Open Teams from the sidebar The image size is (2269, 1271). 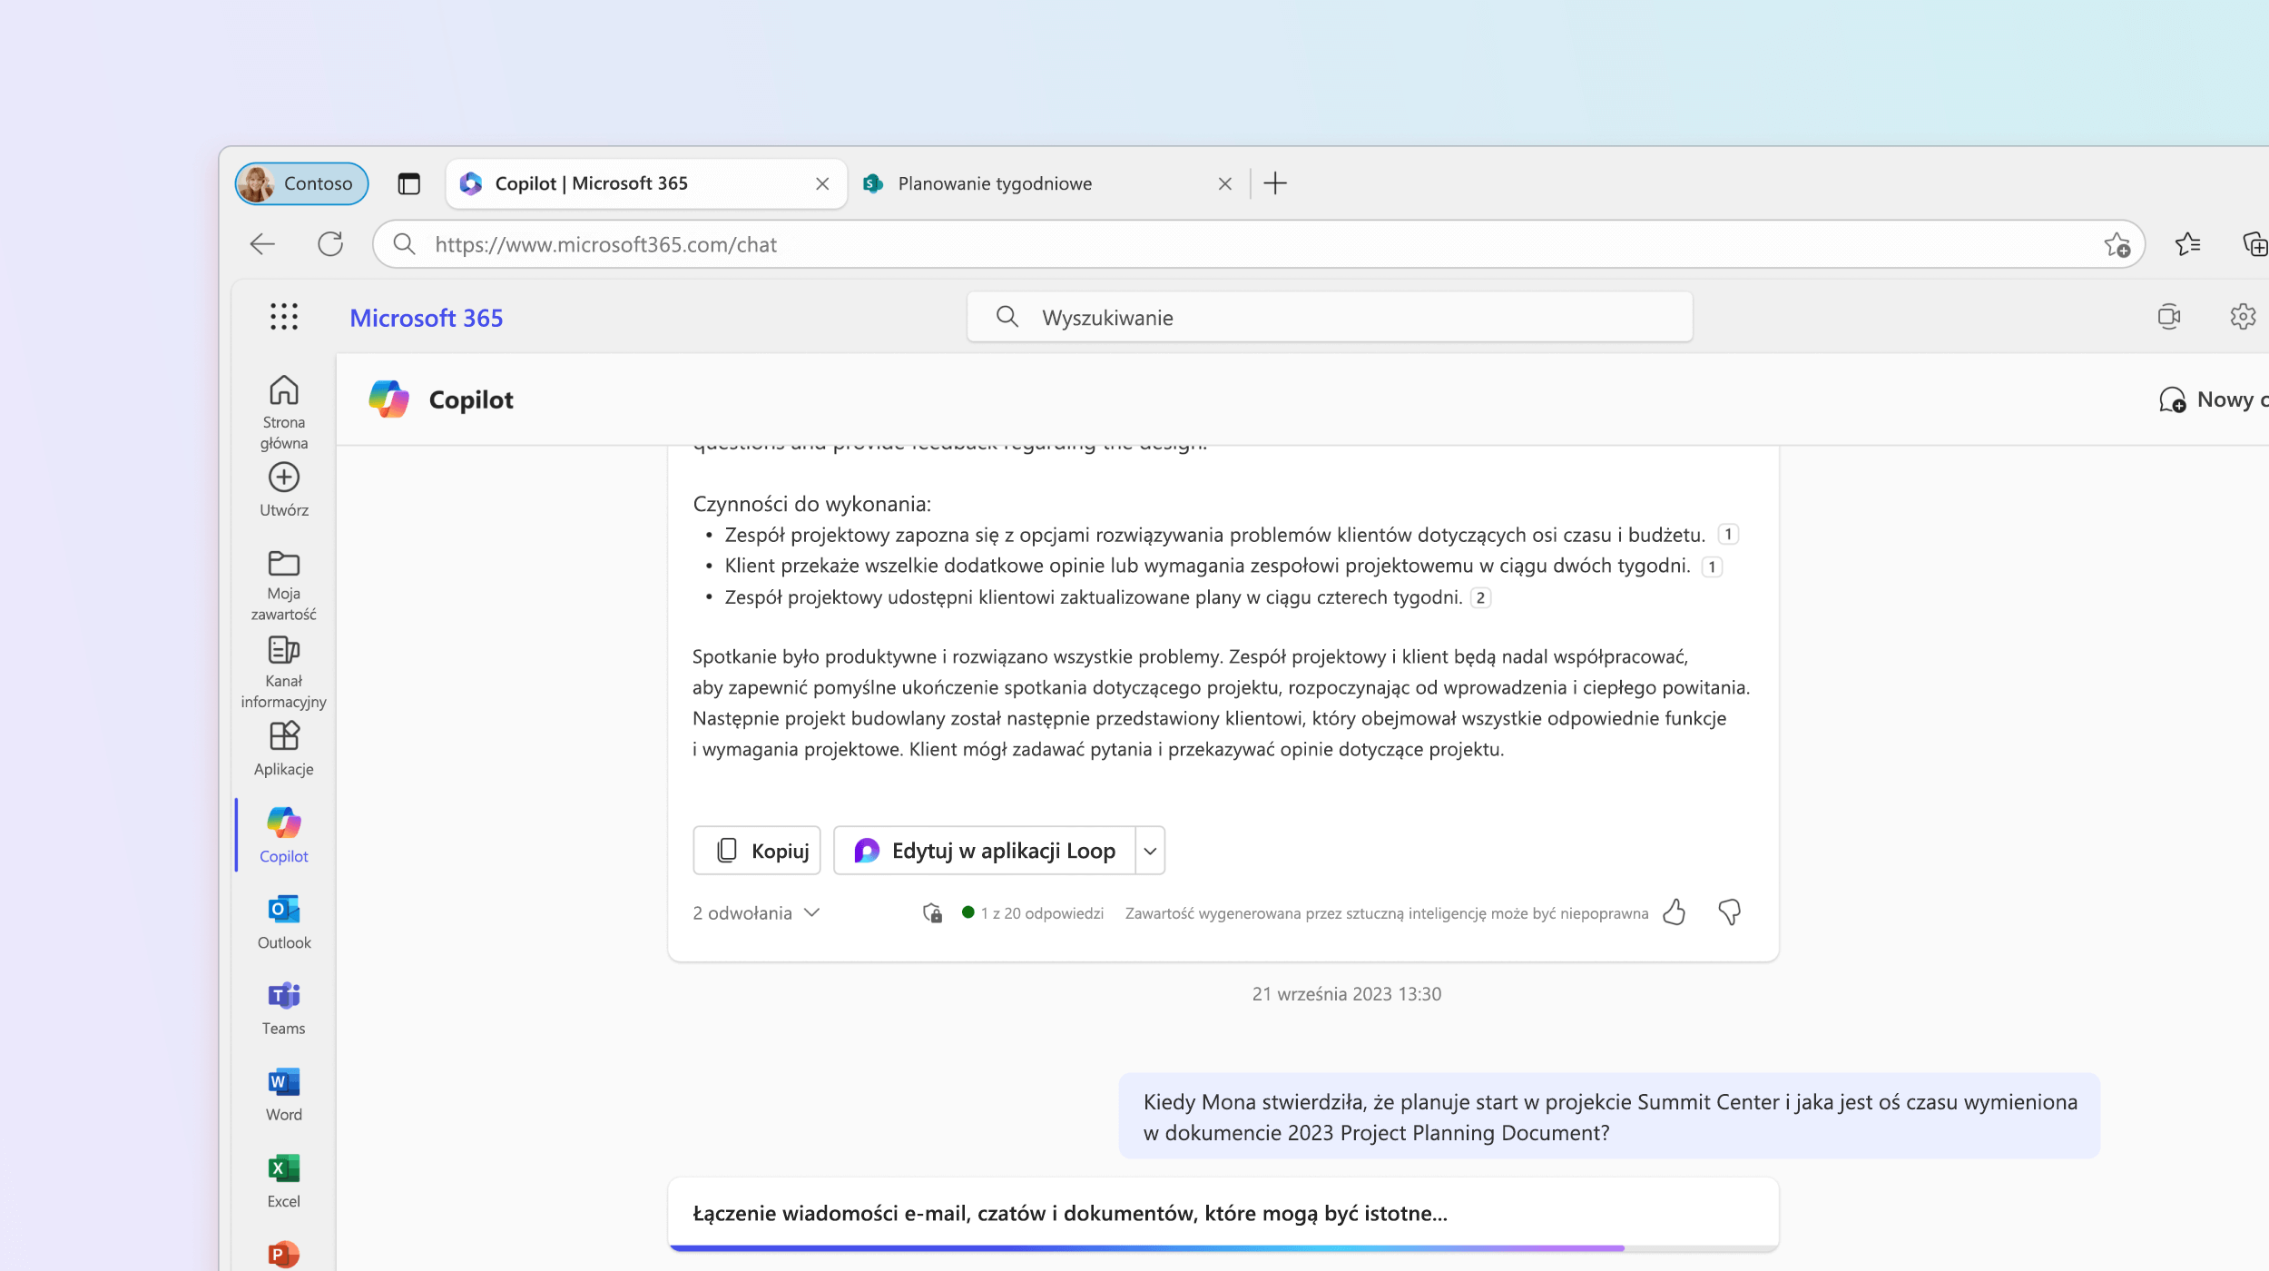pos(283,1006)
